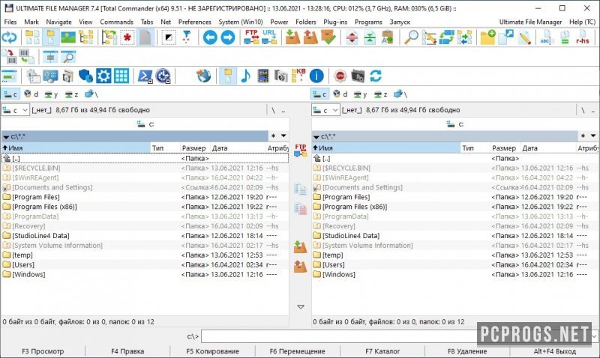Viewport: 600px width, 358px height.
Task: Click the red asterisk select-all icon
Action: pyautogui.click(x=127, y=37)
